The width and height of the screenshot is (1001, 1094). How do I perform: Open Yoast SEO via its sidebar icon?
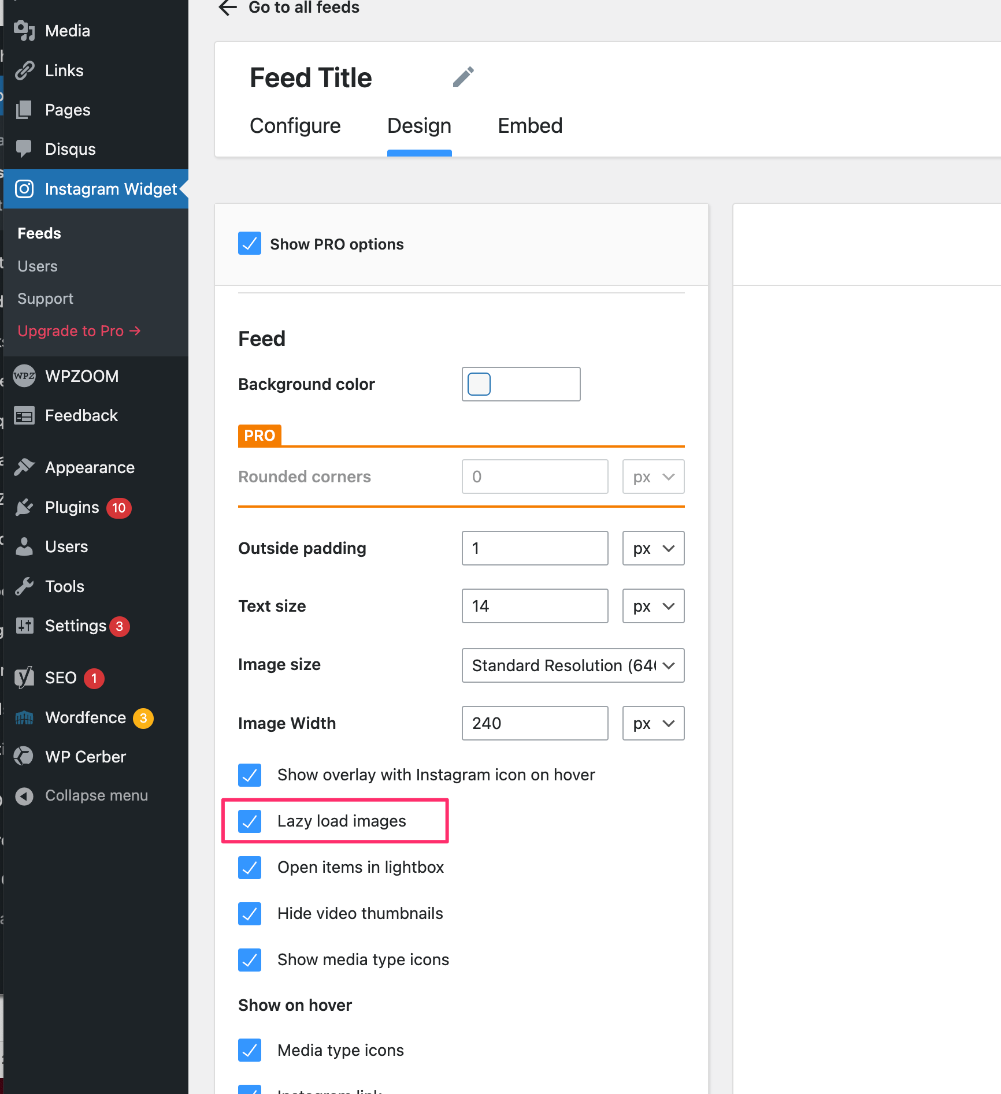tap(24, 678)
